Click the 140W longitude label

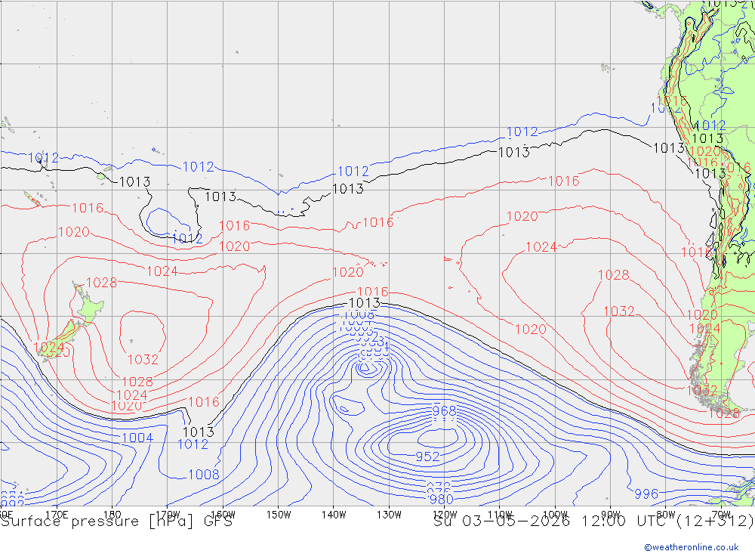(x=334, y=515)
